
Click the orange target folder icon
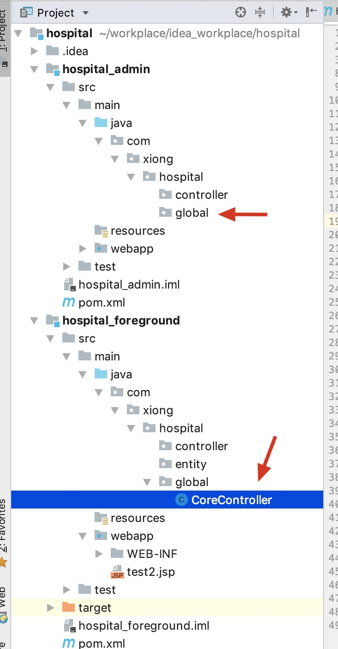point(69,608)
